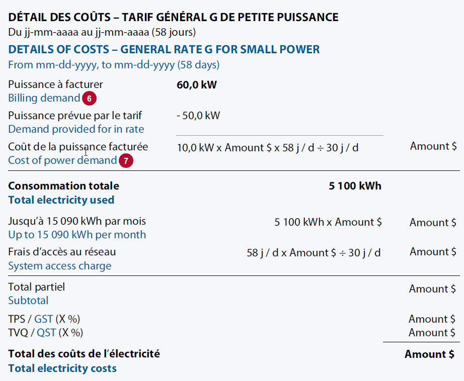Click the DETAILS OF COSTS English title
Image resolution: width=464 pixels, height=381 pixels.
point(164,50)
